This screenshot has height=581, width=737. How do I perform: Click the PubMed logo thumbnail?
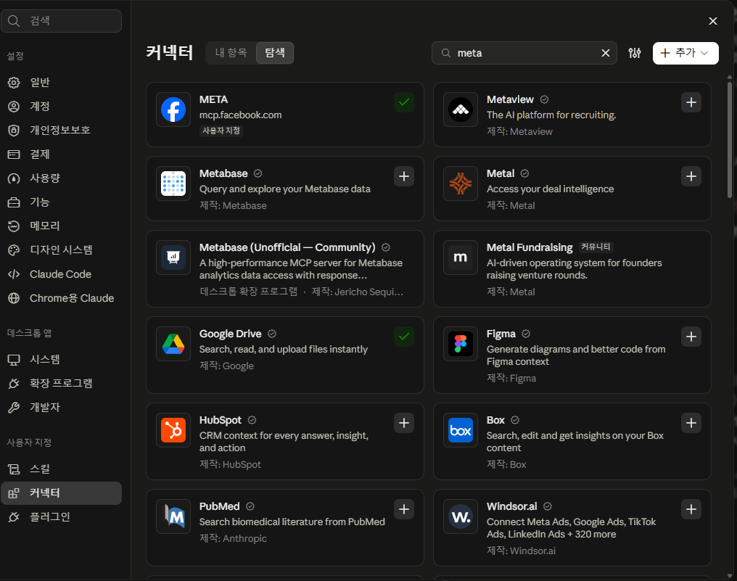point(173,516)
